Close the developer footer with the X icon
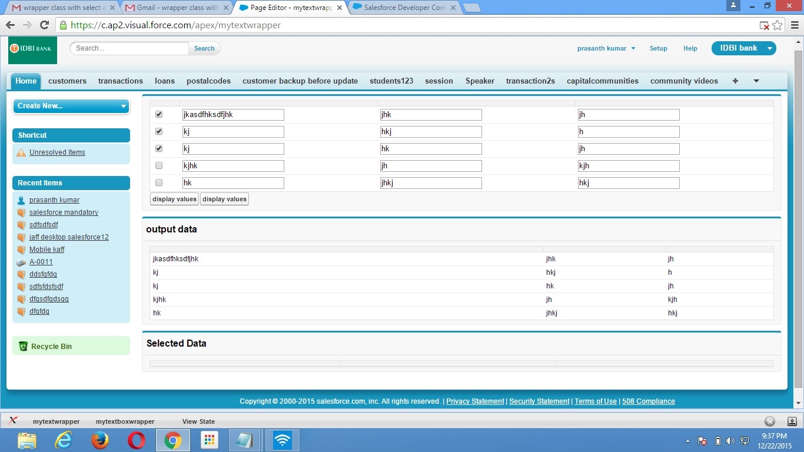804x452 pixels. click(x=769, y=421)
